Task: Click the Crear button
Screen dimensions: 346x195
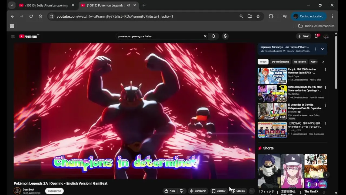Action: coord(303,36)
